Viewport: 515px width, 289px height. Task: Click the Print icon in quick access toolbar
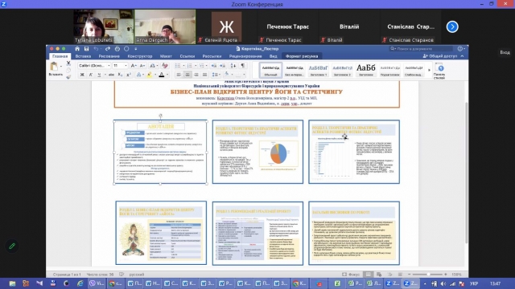(x=117, y=49)
